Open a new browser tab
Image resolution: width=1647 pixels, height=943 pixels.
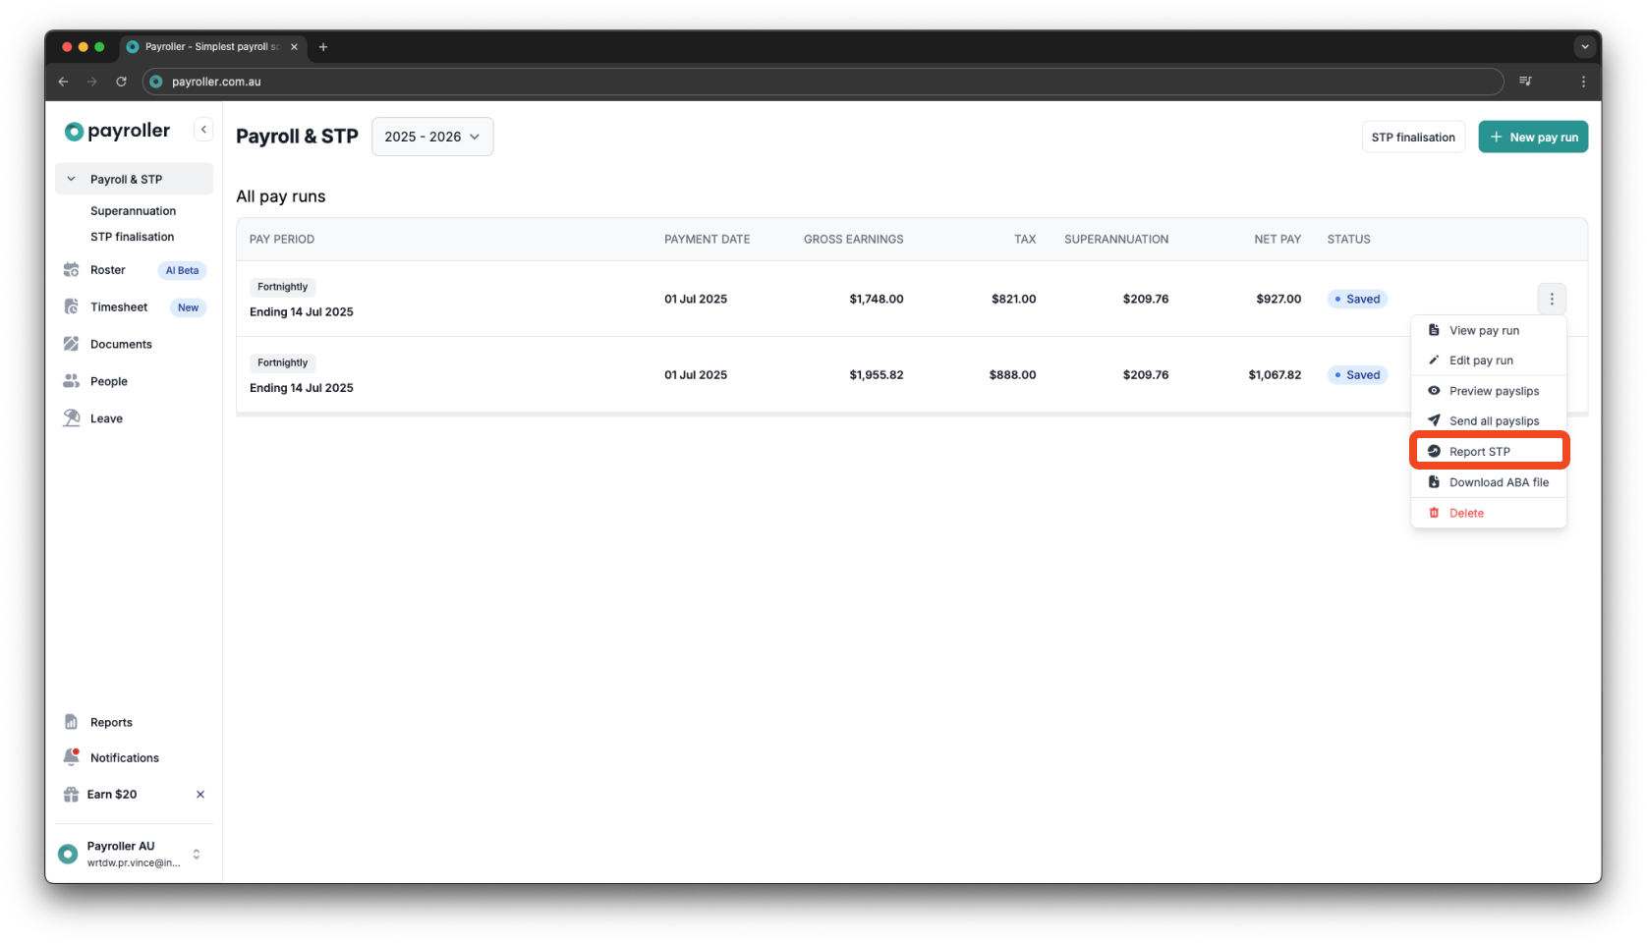322,46
